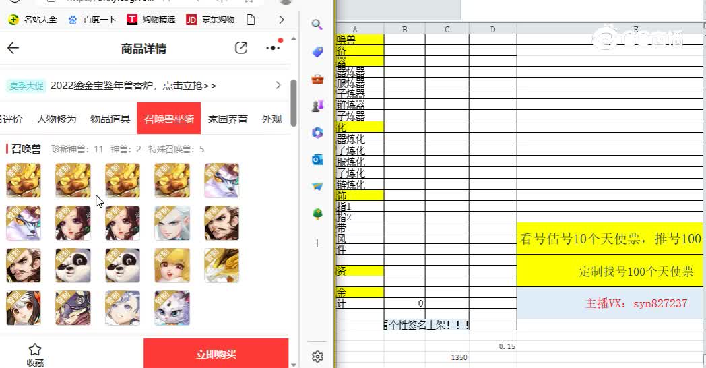Select the 主播VX: syn827237 cell

point(610,303)
